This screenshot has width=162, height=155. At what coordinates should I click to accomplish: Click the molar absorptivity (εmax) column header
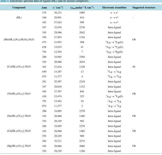tap(82, 7)
